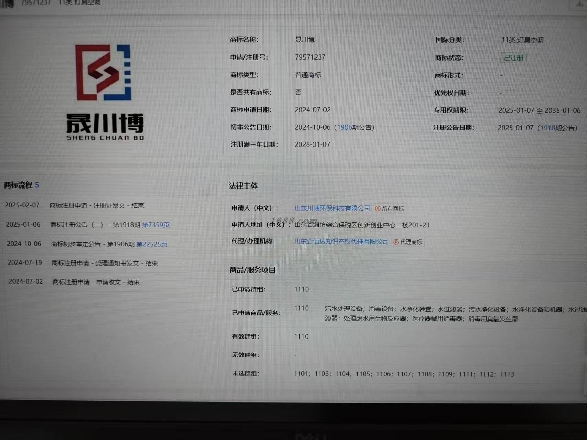
Task: Select registration number 79571237
Action: pyautogui.click(x=310, y=57)
